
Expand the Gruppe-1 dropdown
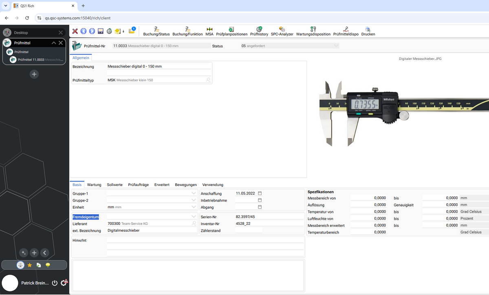(194, 193)
